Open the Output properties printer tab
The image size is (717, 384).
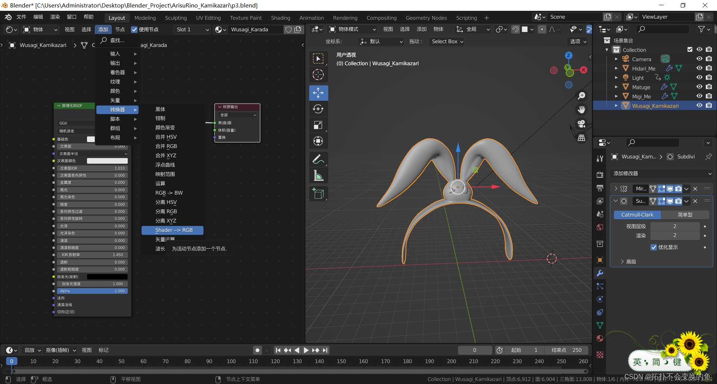(600, 188)
